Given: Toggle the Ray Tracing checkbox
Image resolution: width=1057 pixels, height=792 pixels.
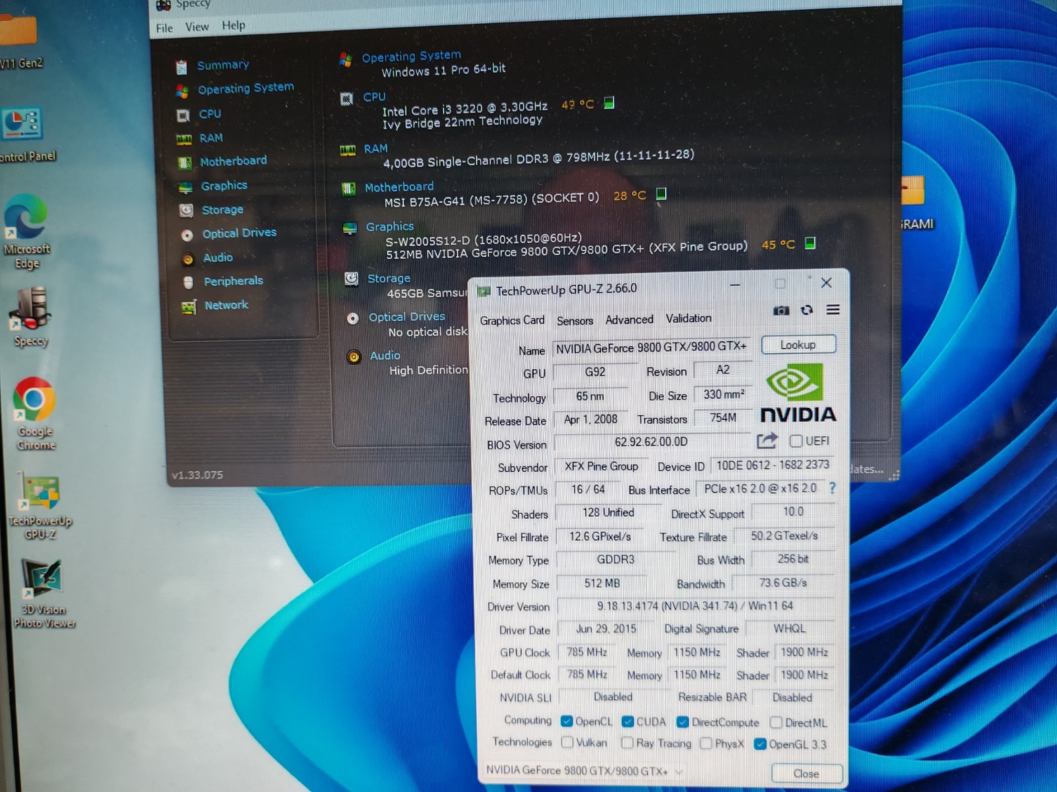Looking at the screenshot, I should coord(627,743).
